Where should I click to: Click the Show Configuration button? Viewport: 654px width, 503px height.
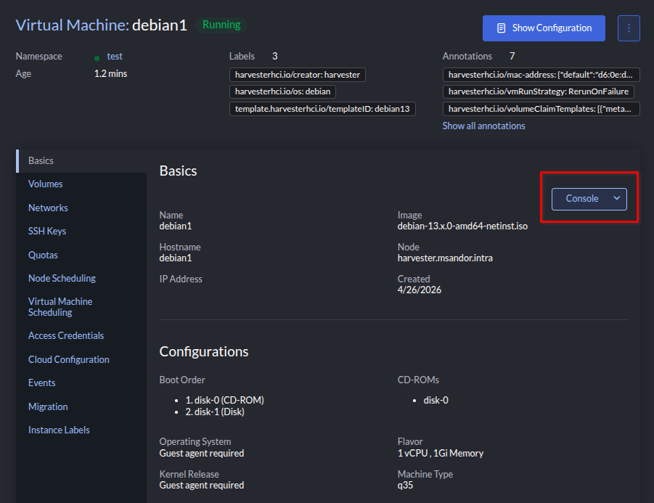(x=544, y=28)
